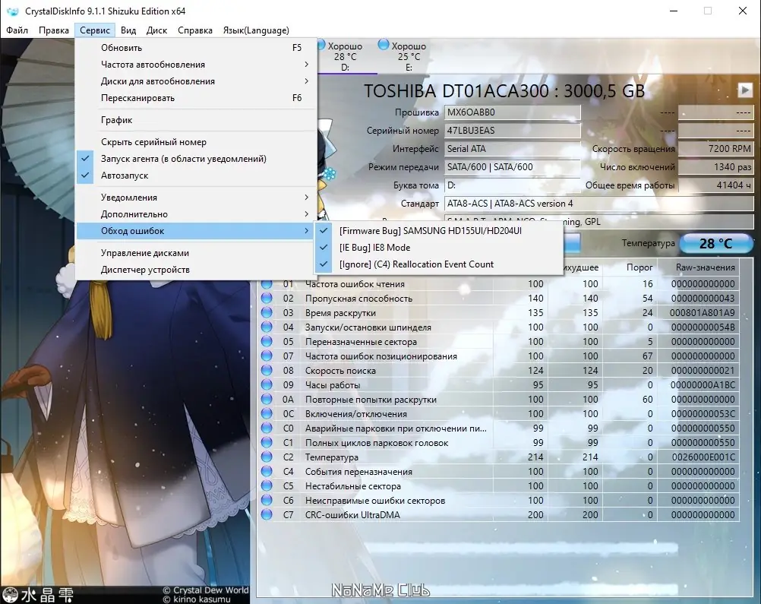
Task: Open График from Сервис menu
Action: tap(196, 120)
